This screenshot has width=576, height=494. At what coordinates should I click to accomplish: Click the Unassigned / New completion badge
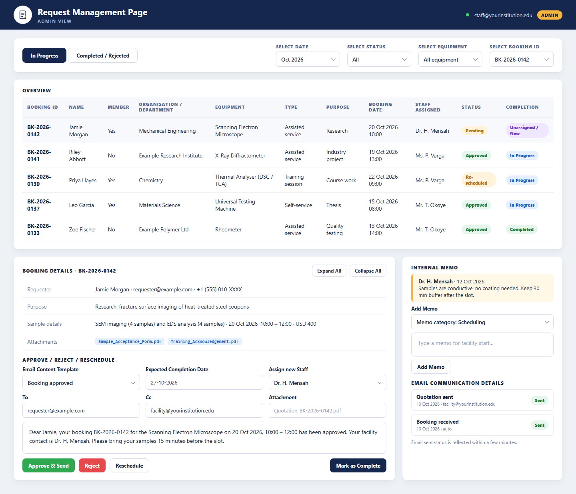527,130
